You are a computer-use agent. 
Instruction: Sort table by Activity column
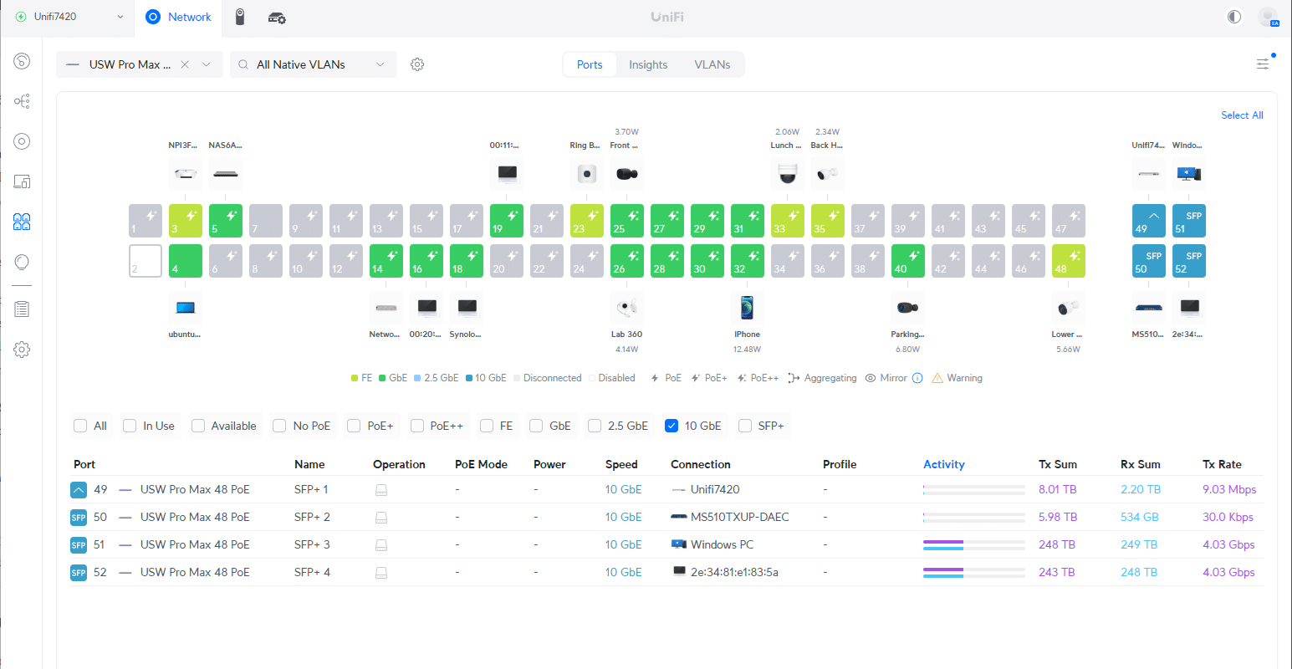[944, 464]
